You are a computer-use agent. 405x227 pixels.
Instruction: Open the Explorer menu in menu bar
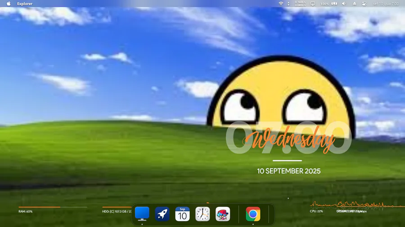pos(25,4)
